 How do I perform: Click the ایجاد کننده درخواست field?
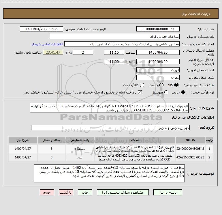pos(122,44)
